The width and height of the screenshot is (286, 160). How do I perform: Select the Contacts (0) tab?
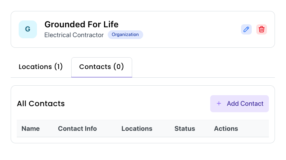(102, 67)
